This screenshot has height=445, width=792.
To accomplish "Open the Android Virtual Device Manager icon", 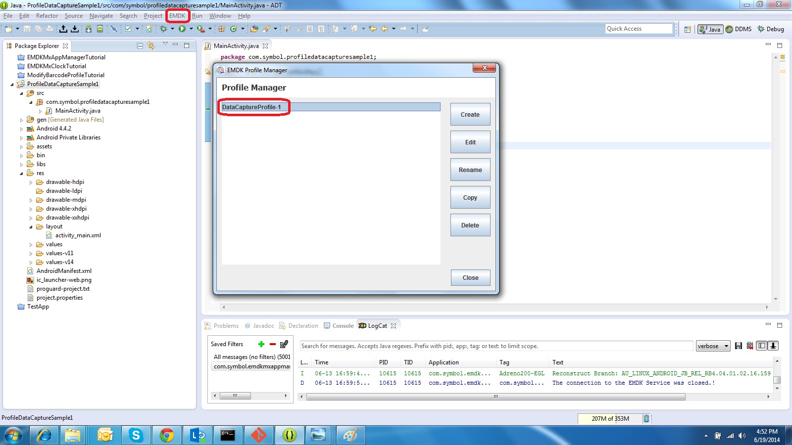I will coord(99,29).
